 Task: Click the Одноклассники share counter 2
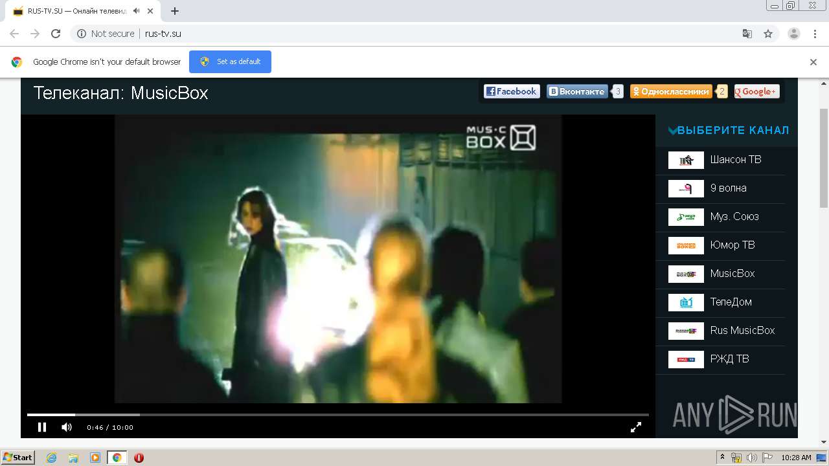pos(722,92)
